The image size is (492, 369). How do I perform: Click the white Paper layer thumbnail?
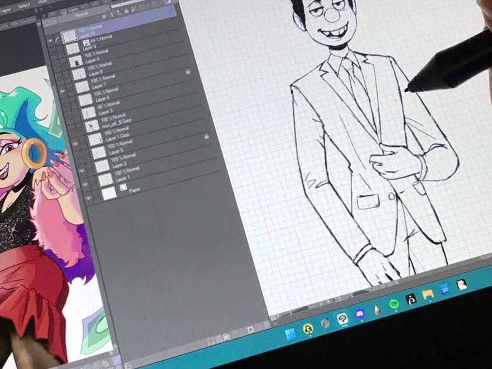tap(109, 193)
